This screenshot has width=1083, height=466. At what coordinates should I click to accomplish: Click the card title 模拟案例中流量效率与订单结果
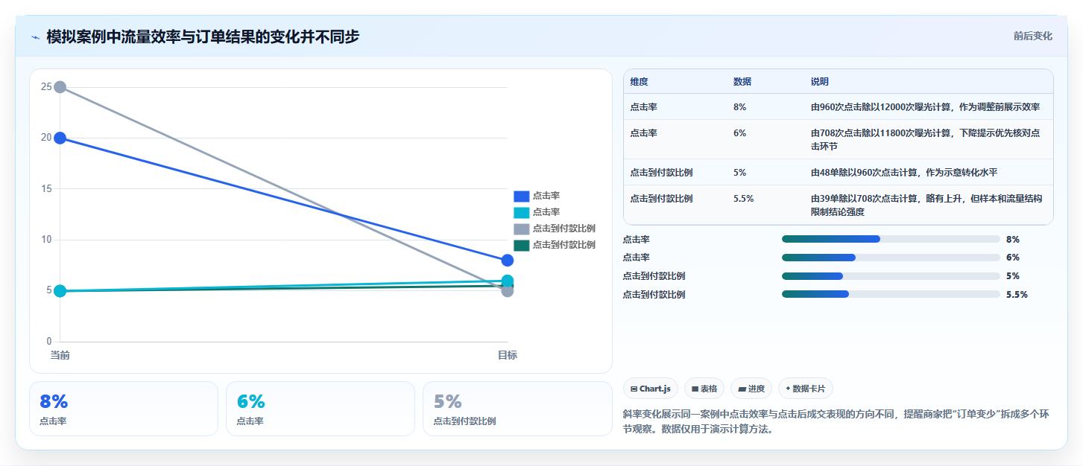(203, 36)
